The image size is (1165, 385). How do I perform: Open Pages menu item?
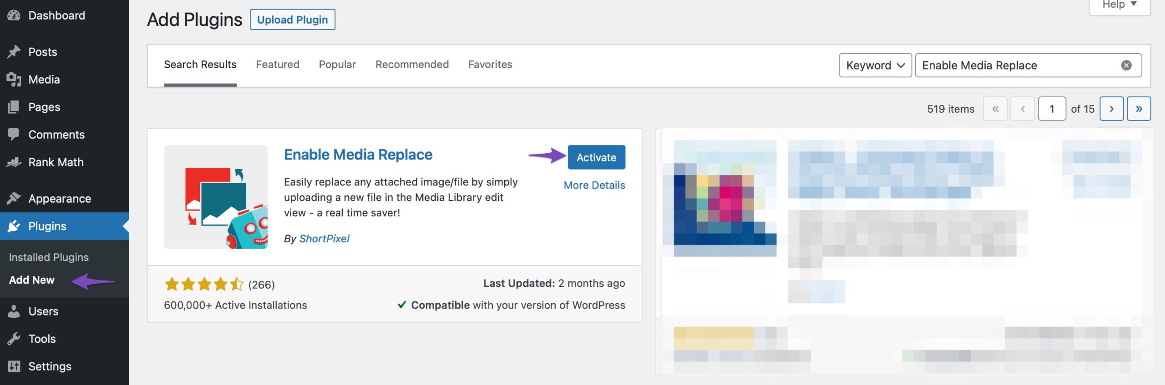pyautogui.click(x=64, y=107)
